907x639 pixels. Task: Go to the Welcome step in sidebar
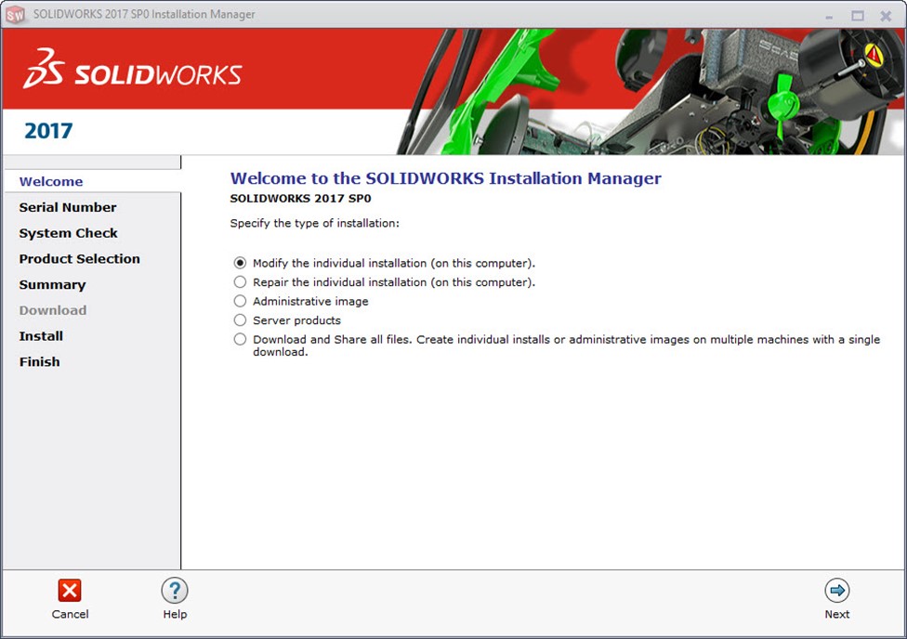pyautogui.click(x=51, y=182)
